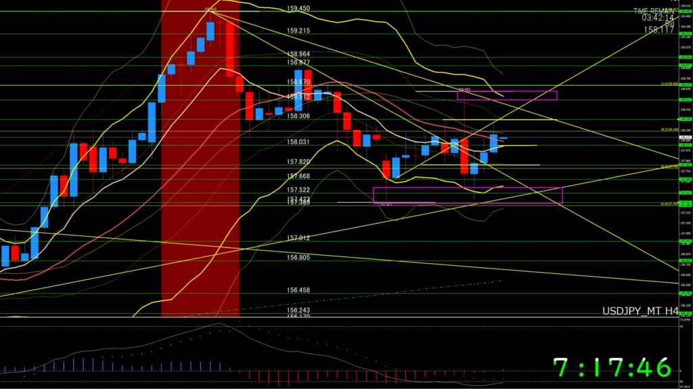Select the 157.012 price level label
This screenshot has height=389, width=693.
tap(298, 238)
